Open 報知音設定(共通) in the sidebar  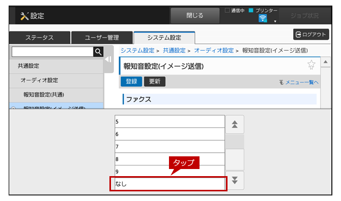[x=56, y=95]
